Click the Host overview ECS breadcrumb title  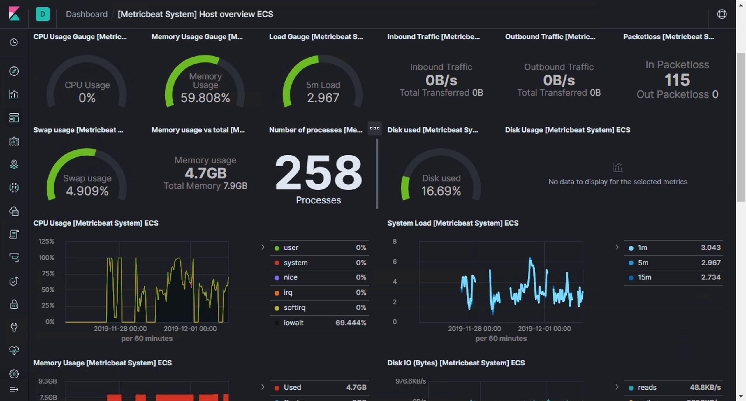click(195, 14)
